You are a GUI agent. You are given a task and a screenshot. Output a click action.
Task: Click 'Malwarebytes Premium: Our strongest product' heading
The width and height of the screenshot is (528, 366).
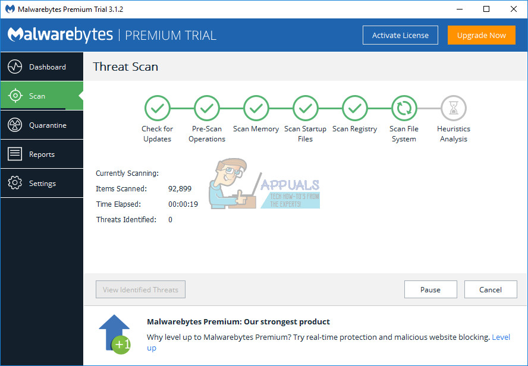pyautogui.click(x=238, y=321)
